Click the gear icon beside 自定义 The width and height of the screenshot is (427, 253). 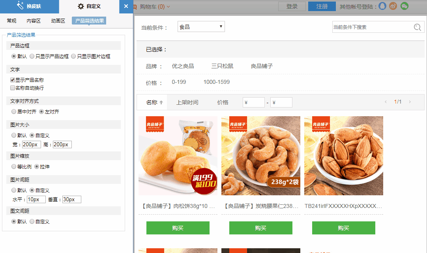coord(81,6)
